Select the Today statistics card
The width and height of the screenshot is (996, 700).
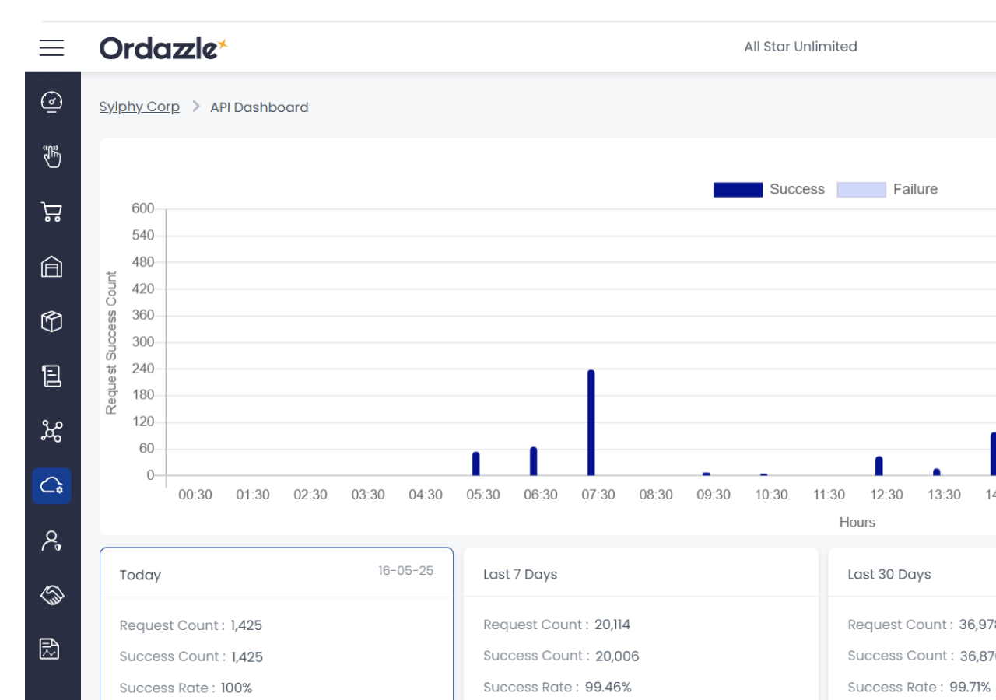pyautogui.click(x=276, y=622)
